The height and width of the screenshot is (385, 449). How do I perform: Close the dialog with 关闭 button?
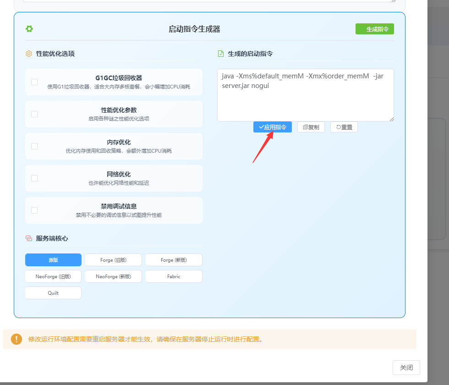pos(406,368)
